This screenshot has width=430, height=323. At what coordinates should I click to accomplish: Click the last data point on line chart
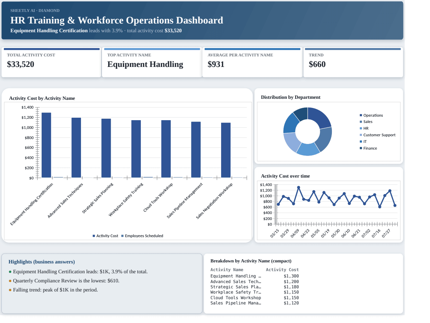coord(395,206)
